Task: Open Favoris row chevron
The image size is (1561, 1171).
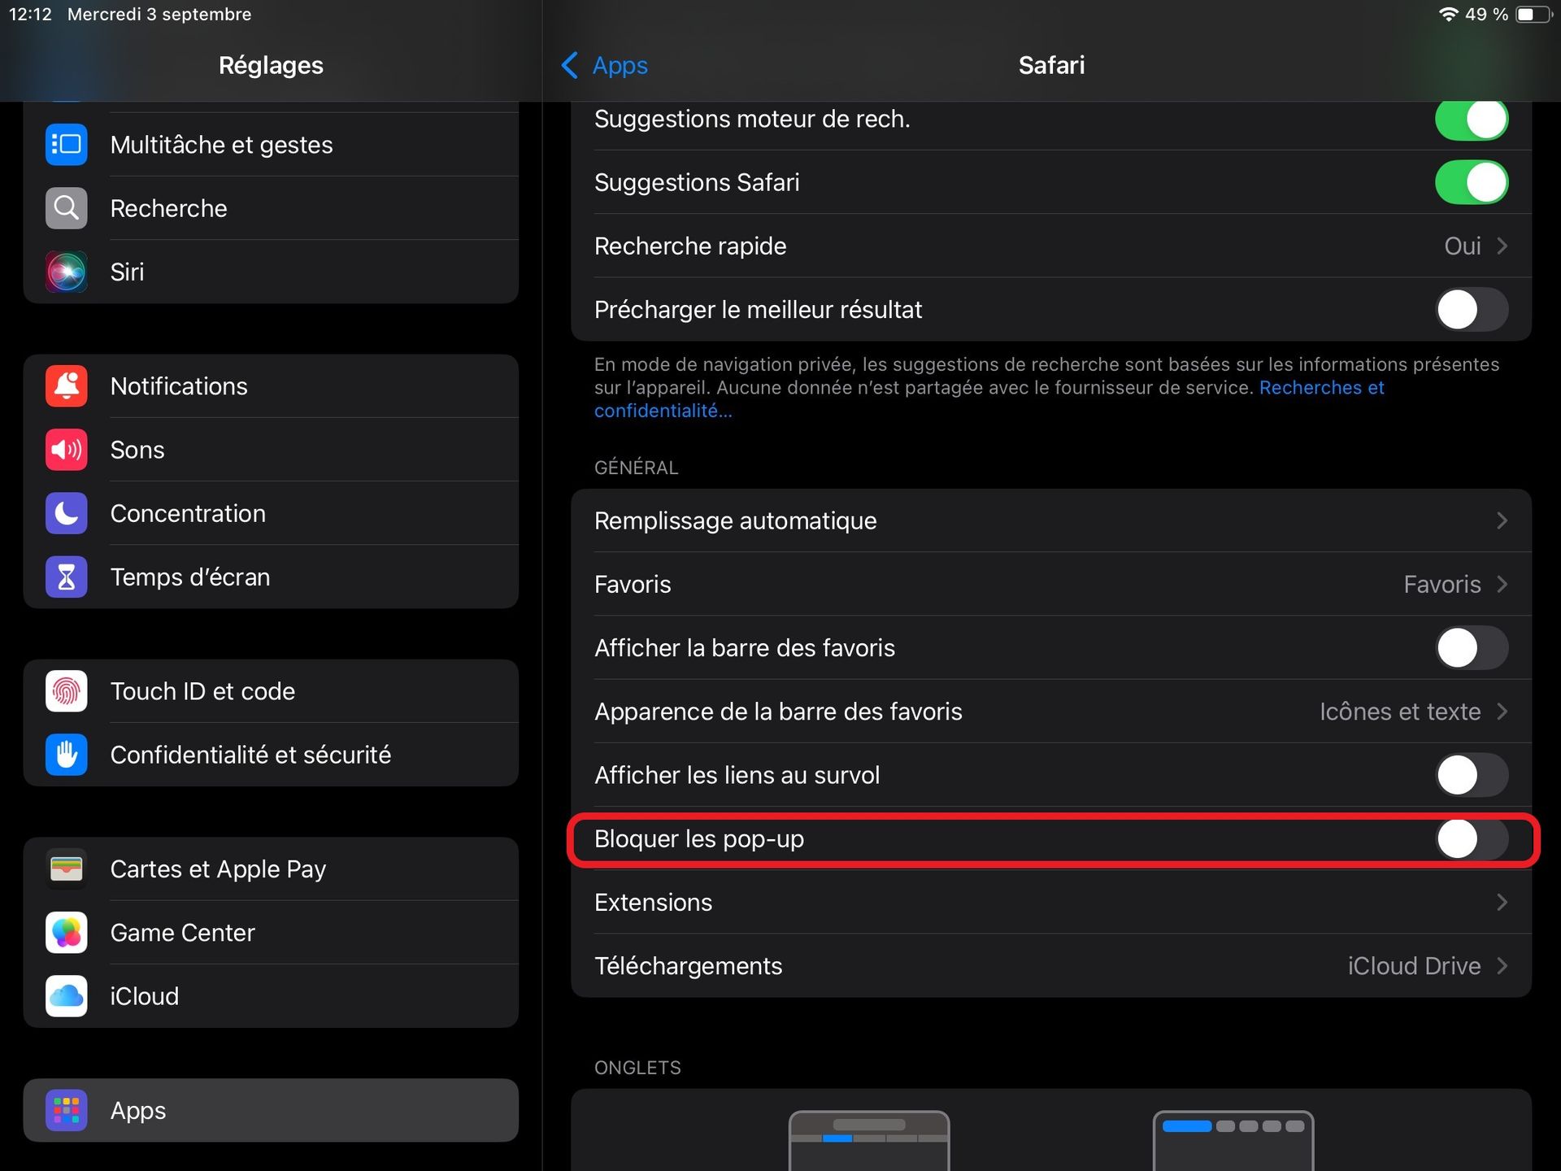Action: tap(1502, 584)
